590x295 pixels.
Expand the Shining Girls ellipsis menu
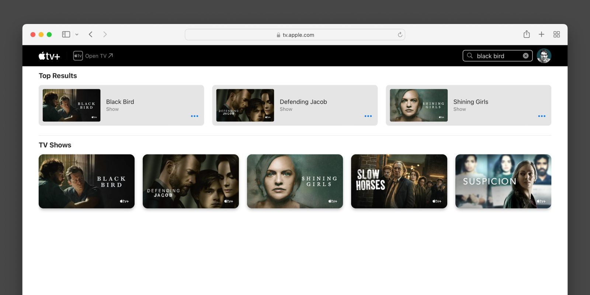pyautogui.click(x=541, y=116)
